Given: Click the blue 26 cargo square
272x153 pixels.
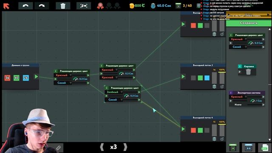Looking at the screenshot, I should (26, 78).
